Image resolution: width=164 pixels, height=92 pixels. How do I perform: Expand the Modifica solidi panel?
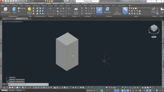pyautogui.click(x=41, y=16)
